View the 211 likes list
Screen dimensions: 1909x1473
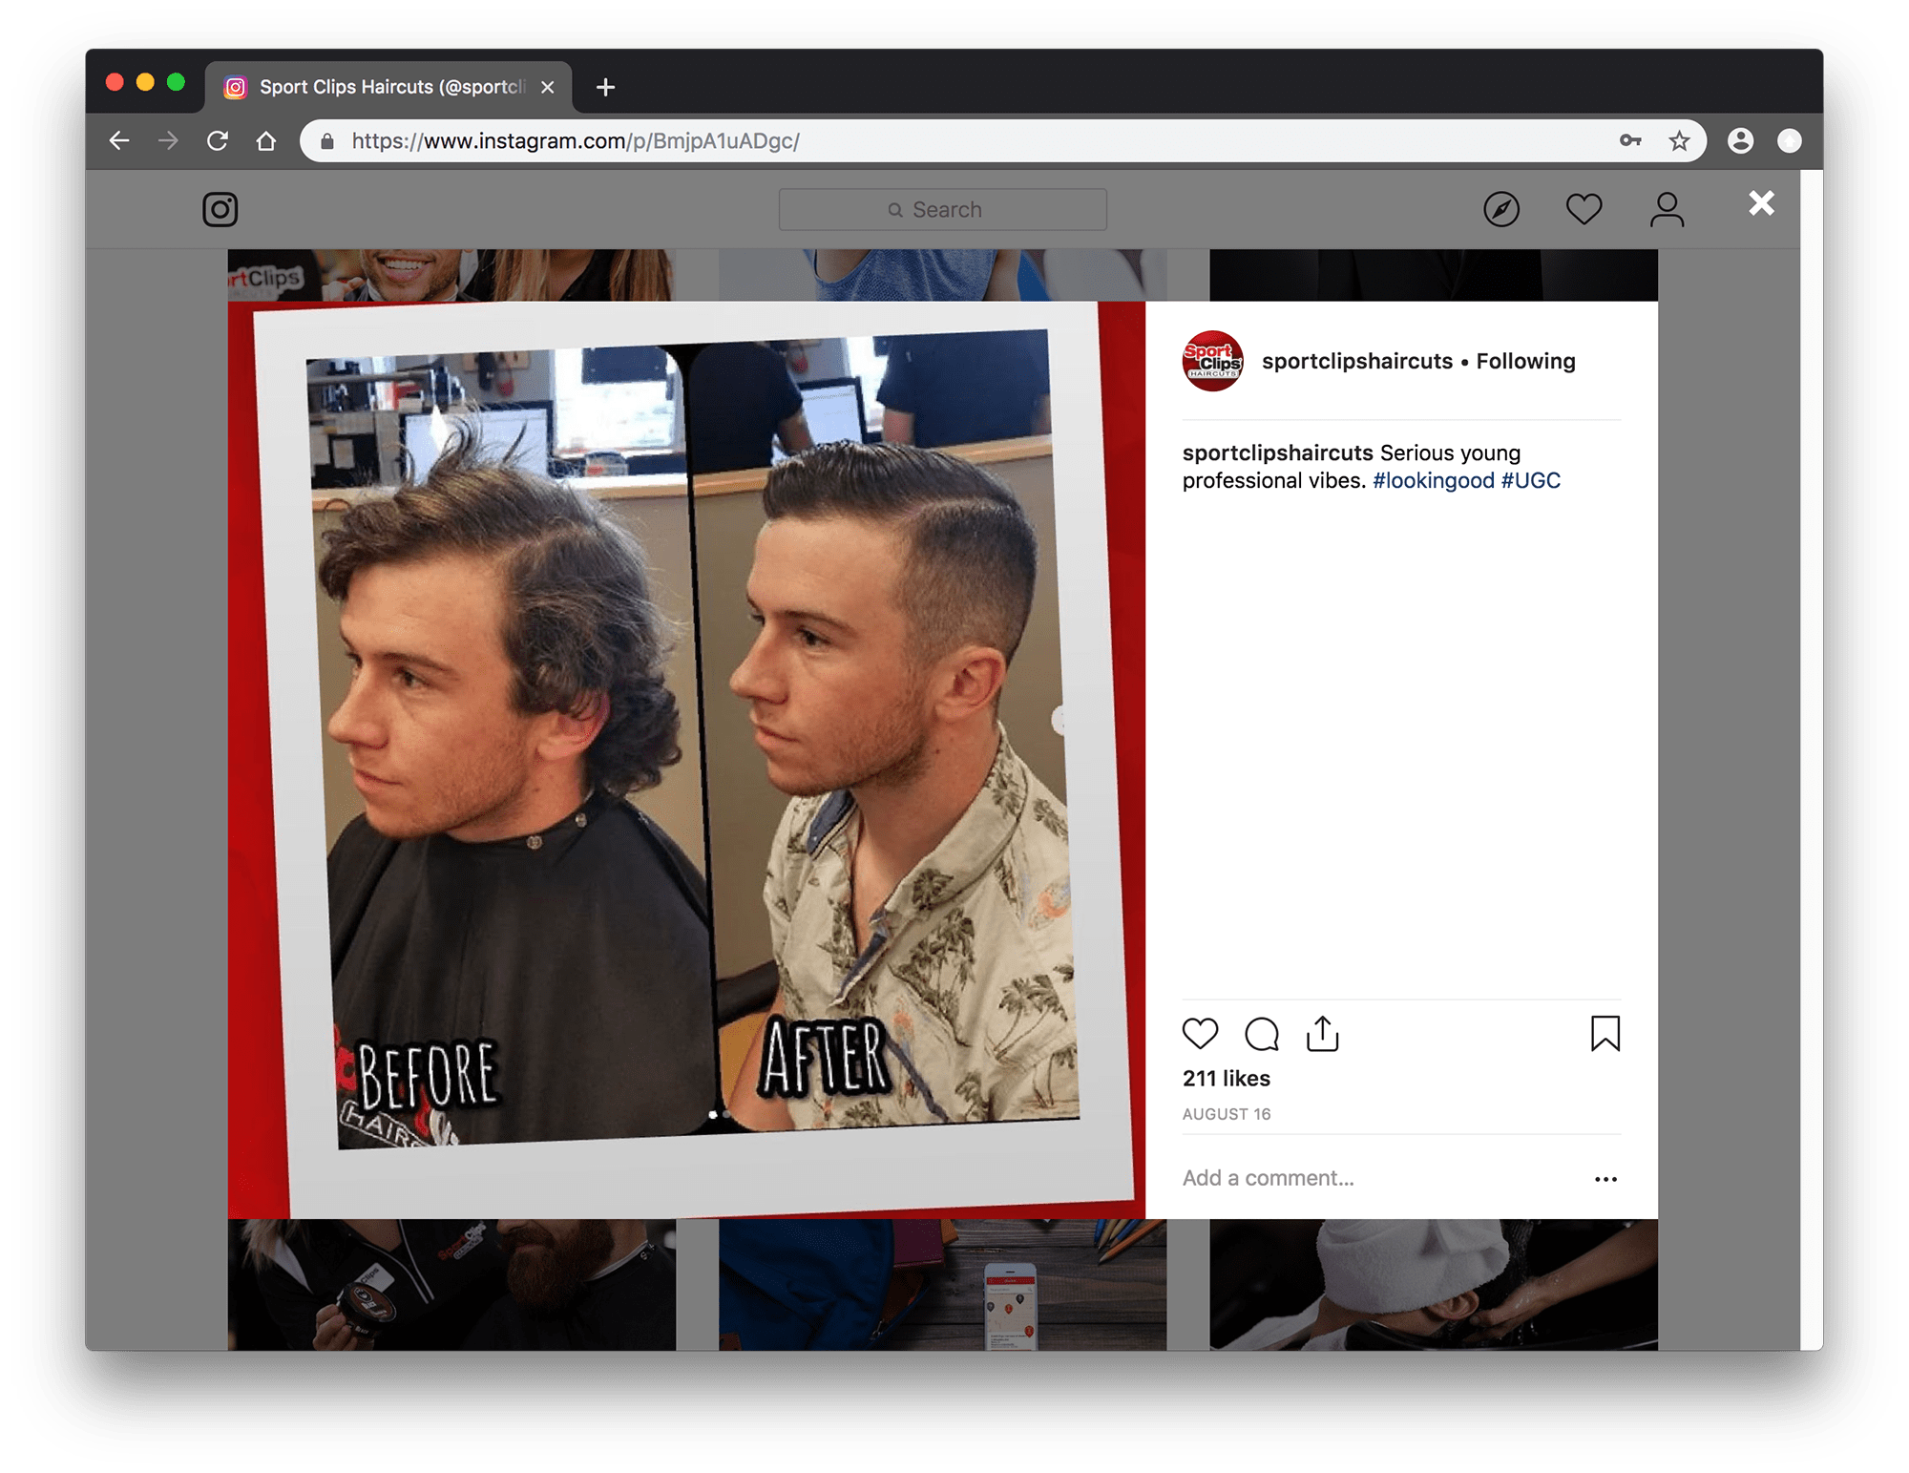(x=1226, y=1079)
